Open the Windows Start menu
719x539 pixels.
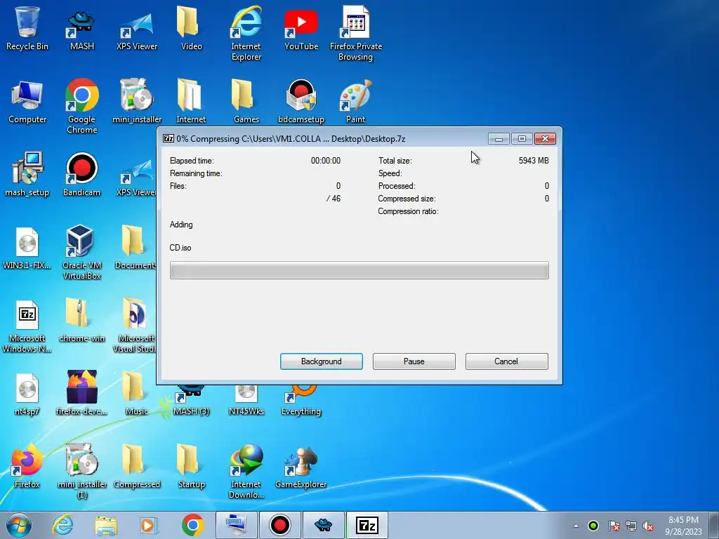pos(19,525)
